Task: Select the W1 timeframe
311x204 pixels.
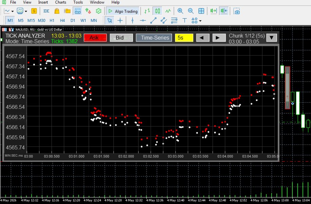Action: [83, 20]
